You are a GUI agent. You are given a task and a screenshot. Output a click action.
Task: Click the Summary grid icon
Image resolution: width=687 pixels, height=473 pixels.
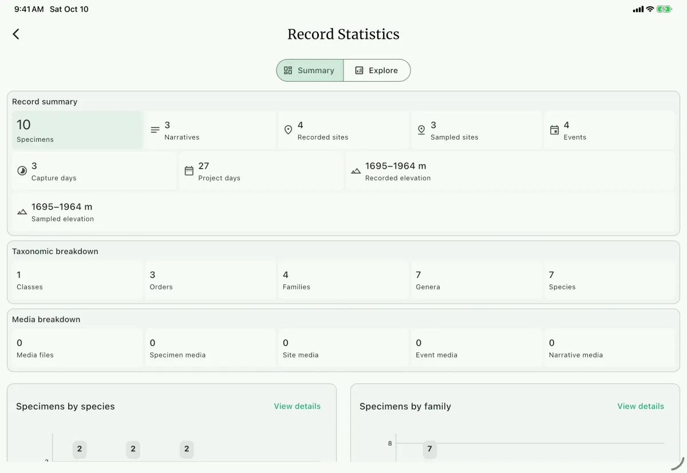288,70
